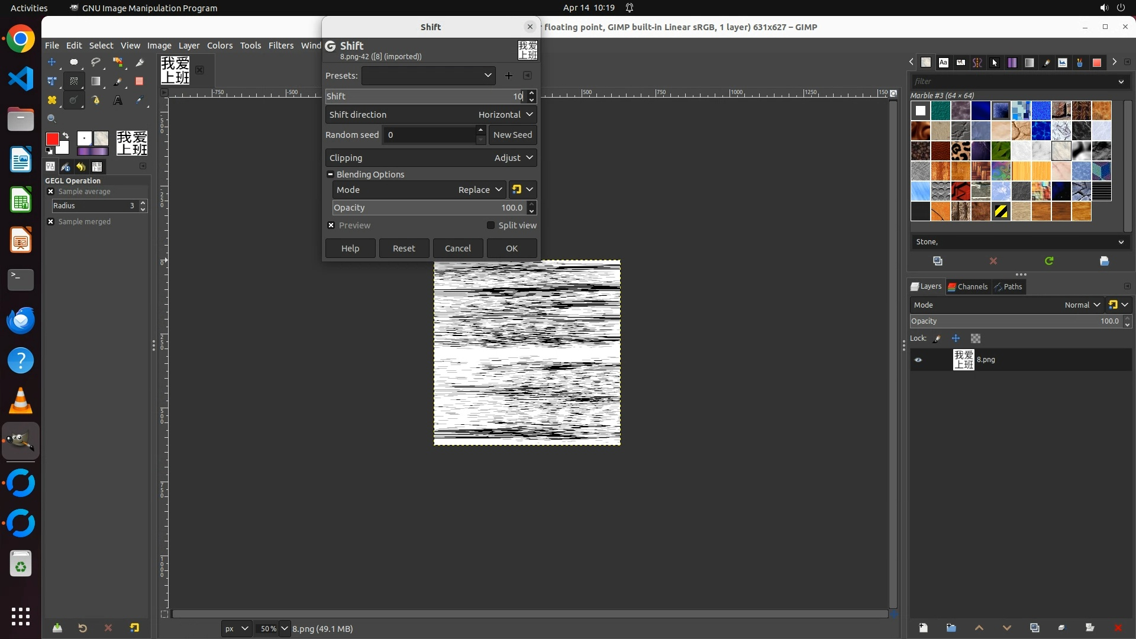Toggle the Preview checkbox
Screen dimensions: 1136x639
331,225
